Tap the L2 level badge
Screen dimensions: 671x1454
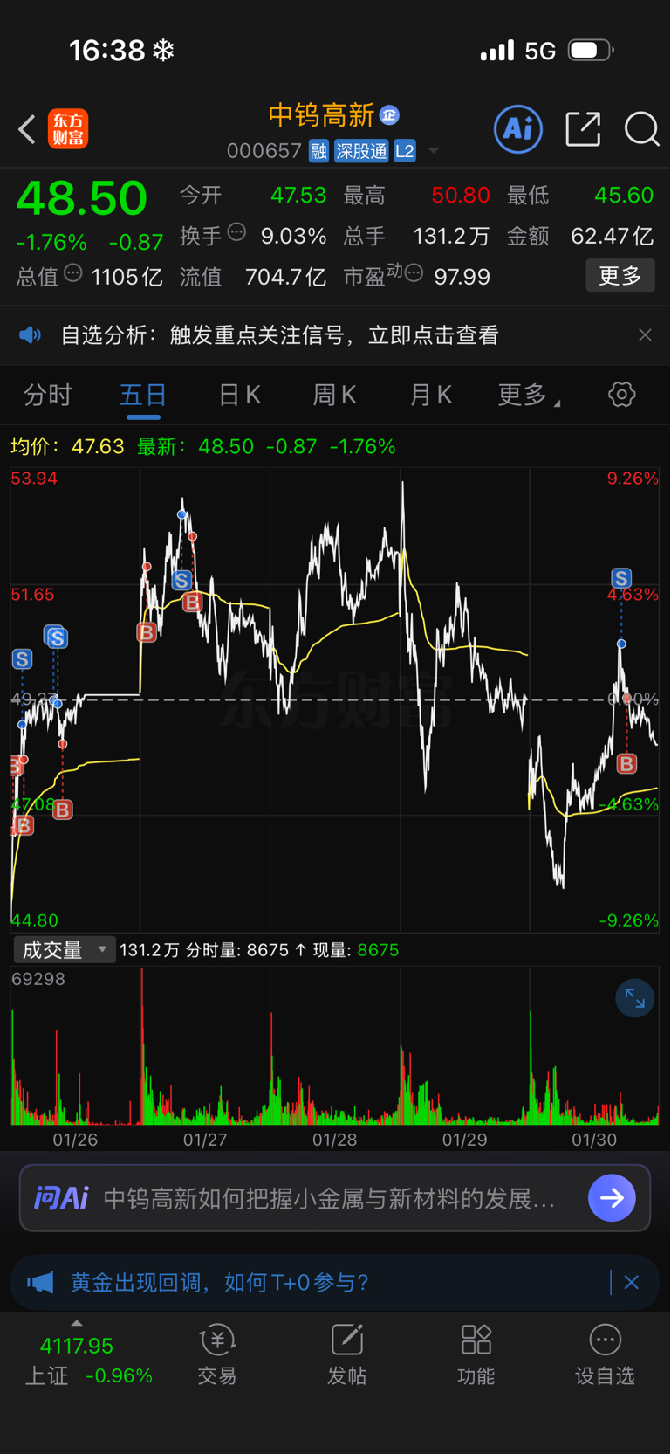coord(405,151)
